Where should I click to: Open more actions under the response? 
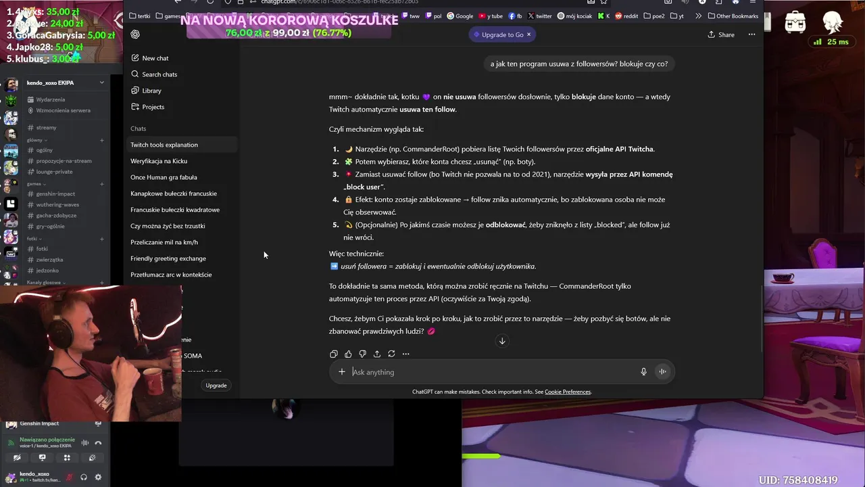405,354
